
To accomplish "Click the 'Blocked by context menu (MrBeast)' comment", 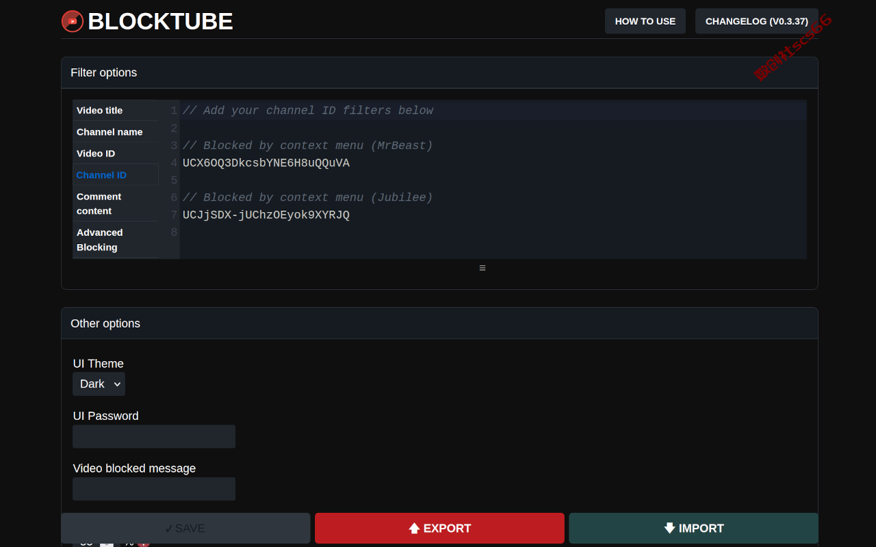I will pyautogui.click(x=308, y=146).
